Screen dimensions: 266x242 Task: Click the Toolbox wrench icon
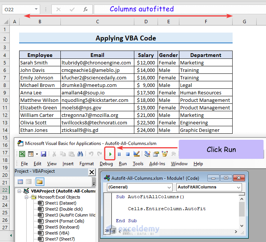(x=174, y=154)
